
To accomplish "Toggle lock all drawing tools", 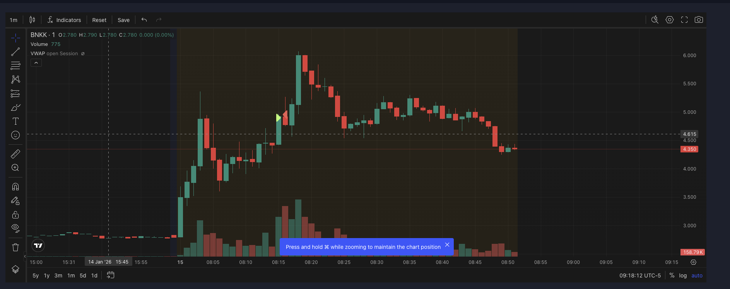I will tap(15, 215).
